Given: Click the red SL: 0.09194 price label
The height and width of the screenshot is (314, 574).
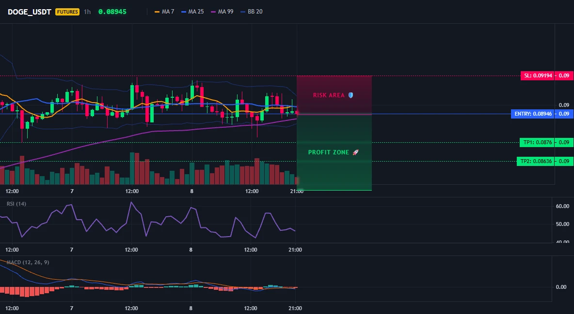Looking at the screenshot, I should [537, 75].
